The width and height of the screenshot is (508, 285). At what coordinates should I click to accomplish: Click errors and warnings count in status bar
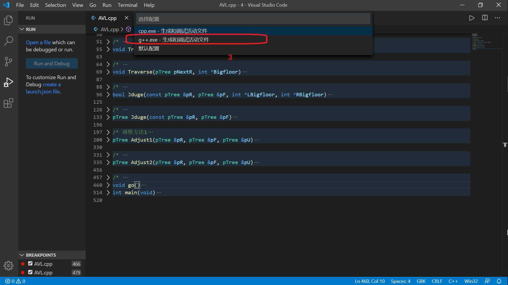click(15, 281)
